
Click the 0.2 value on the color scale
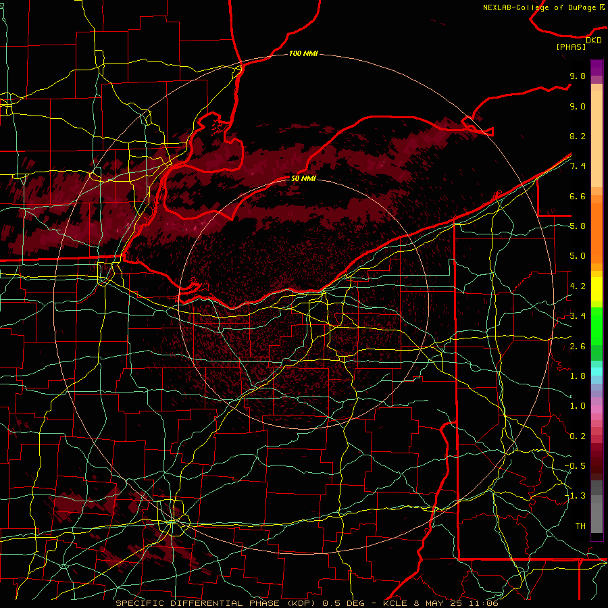(x=578, y=436)
